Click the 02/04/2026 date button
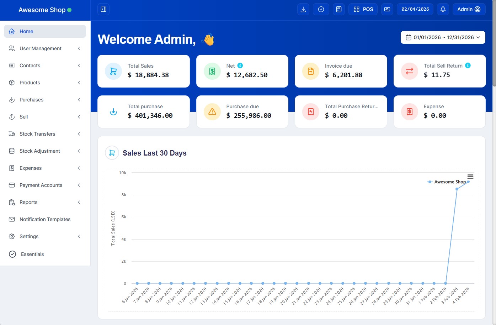The image size is (496, 325). coord(415,9)
